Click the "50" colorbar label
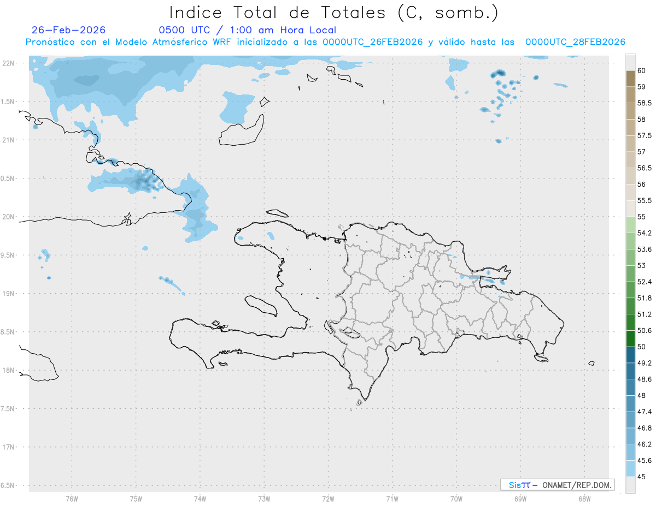The height and width of the screenshot is (506, 656). tap(641, 347)
